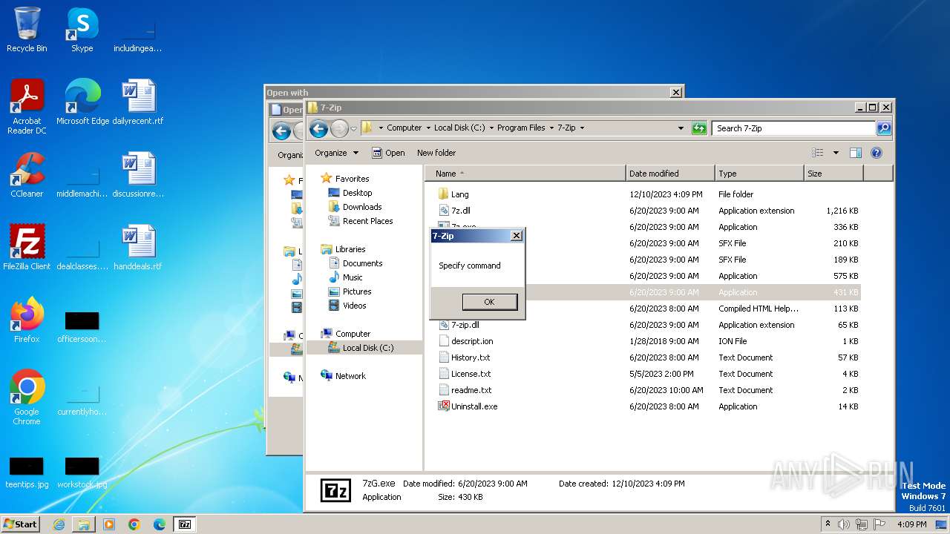Open Microsoft Edge desktop icon
Viewport: 950px width, 534px height.
point(82,102)
